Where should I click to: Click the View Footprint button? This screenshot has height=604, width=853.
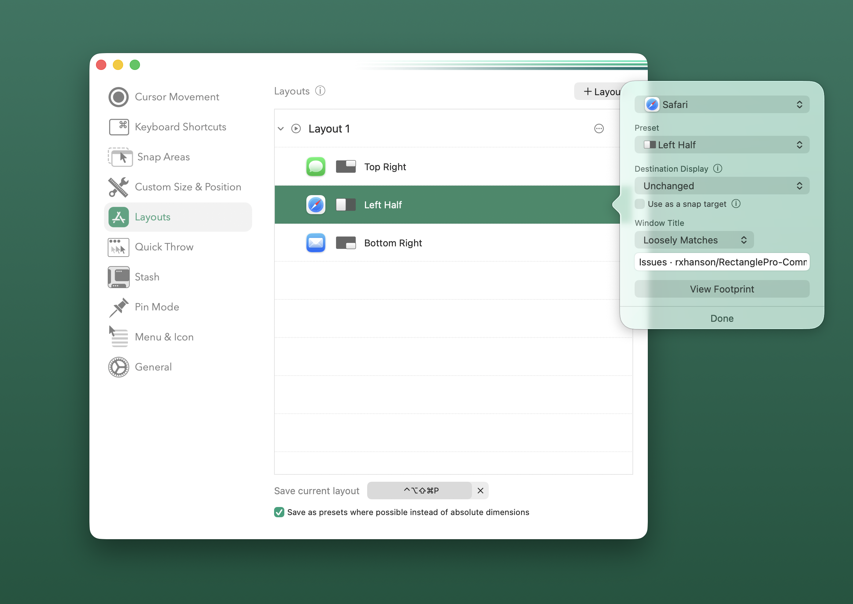point(722,289)
